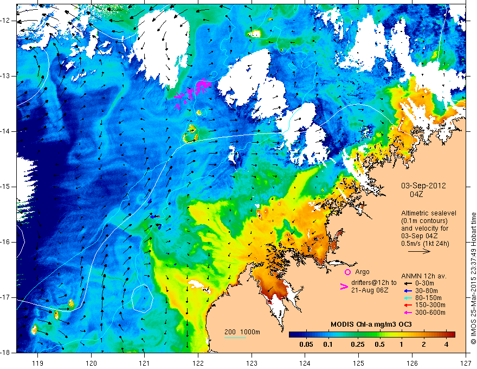Click the magenta 300-600m legend arrow
The height and width of the screenshot is (369, 477).
[x=408, y=313]
